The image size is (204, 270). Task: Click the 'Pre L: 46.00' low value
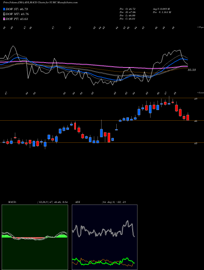click(x=128, y=16)
